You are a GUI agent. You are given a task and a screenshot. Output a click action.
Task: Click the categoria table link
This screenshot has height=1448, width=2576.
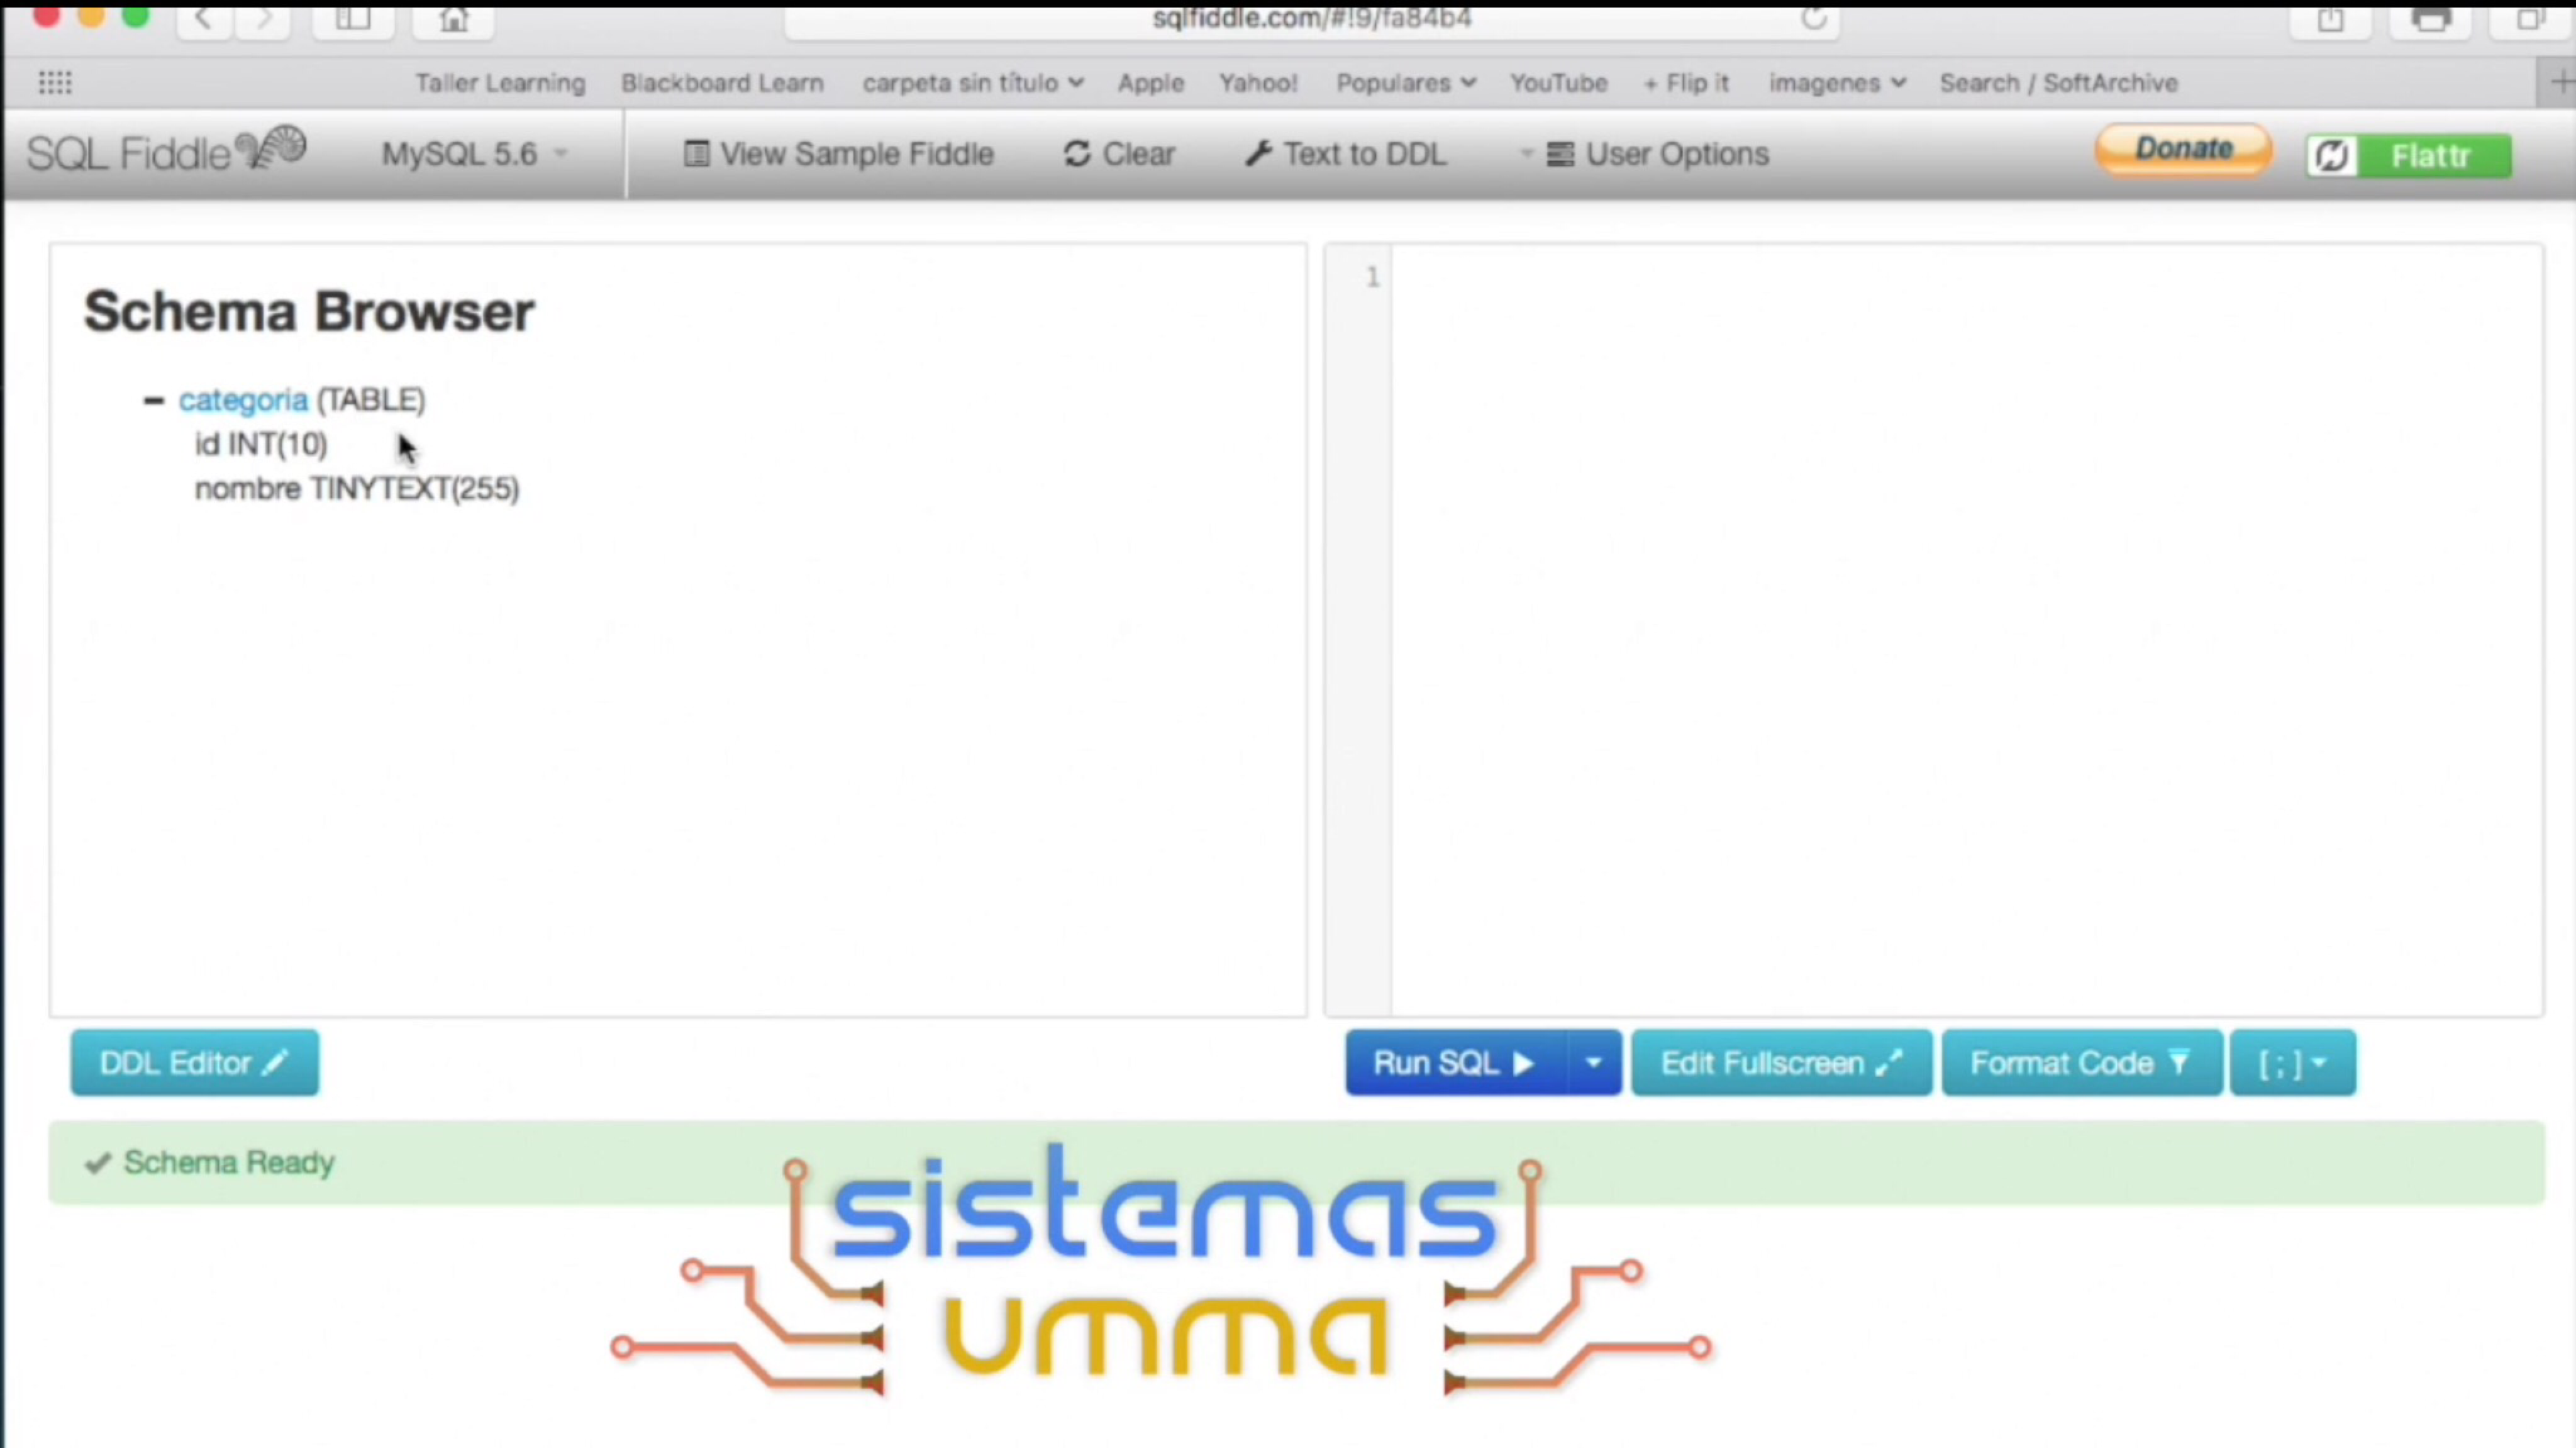coord(243,400)
